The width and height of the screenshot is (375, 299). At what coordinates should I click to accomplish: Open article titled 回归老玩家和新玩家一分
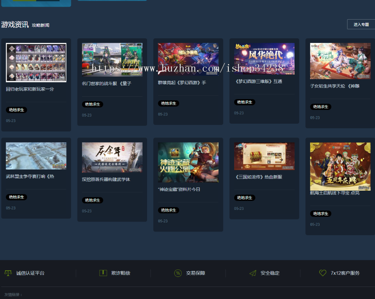click(x=30, y=89)
